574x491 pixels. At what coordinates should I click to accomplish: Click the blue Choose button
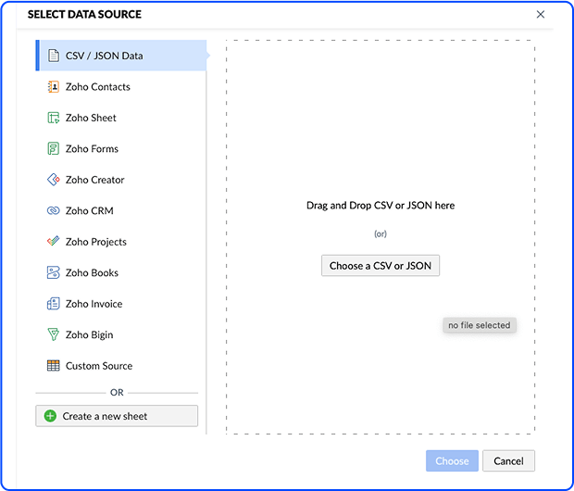tap(452, 460)
